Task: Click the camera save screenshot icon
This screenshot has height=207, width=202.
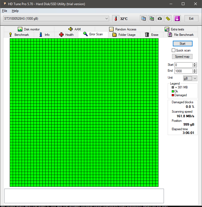Action: click(160, 19)
